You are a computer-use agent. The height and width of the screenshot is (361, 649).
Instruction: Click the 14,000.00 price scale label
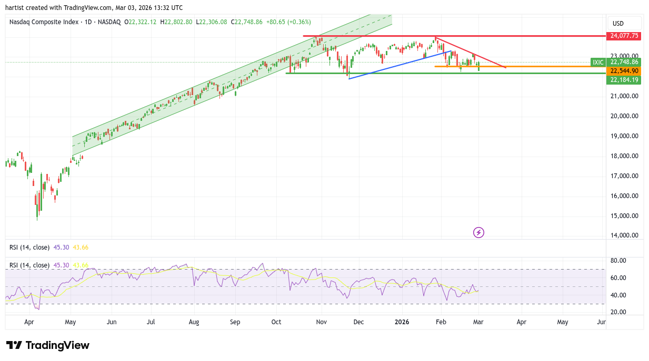[x=624, y=236]
